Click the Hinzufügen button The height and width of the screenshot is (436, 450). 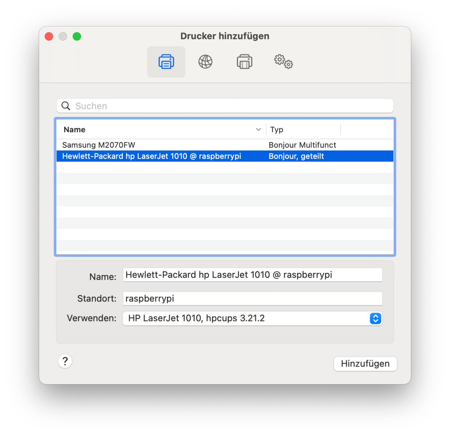pyautogui.click(x=365, y=364)
